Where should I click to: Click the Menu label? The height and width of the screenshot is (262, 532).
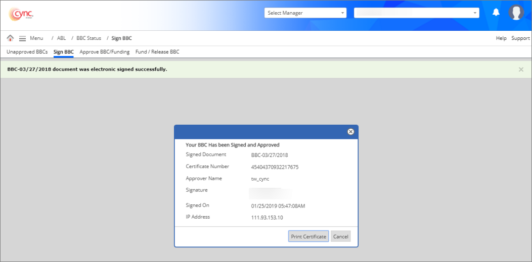pyautogui.click(x=36, y=38)
